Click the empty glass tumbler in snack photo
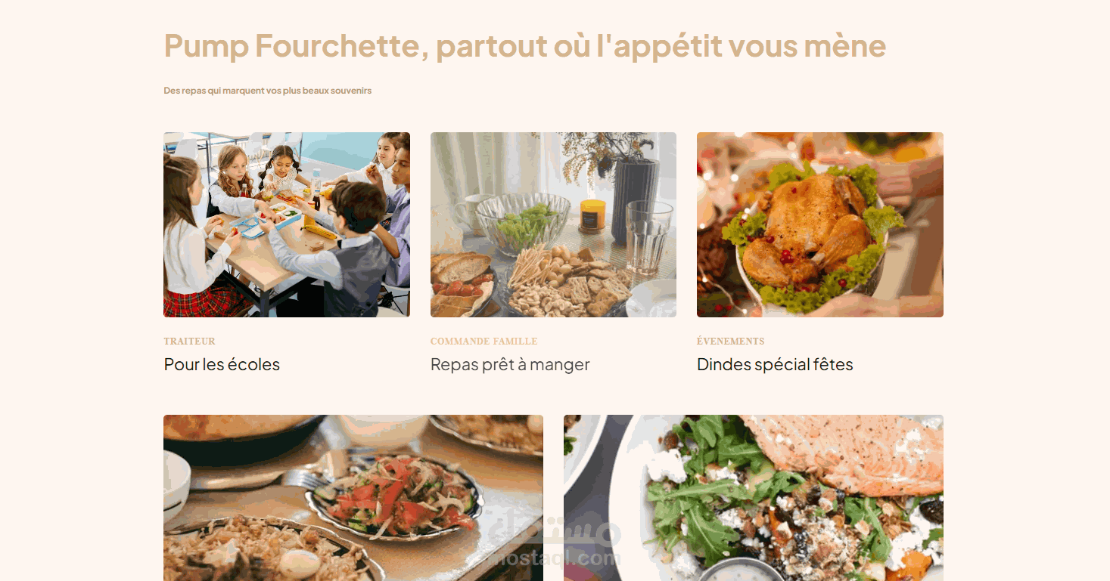This screenshot has width=1110, height=581. 648,237
